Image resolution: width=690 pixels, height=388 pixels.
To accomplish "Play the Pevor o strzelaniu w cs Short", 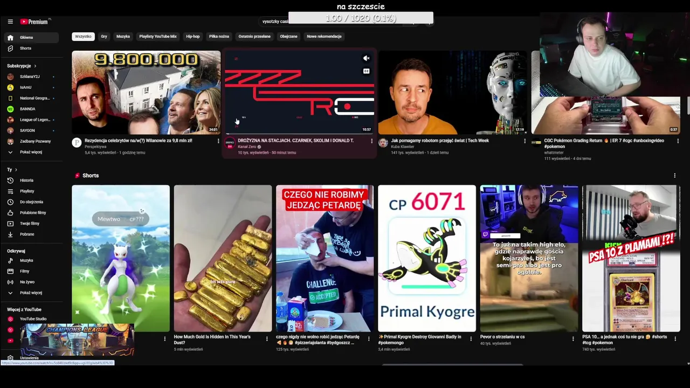I will (x=529, y=258).
